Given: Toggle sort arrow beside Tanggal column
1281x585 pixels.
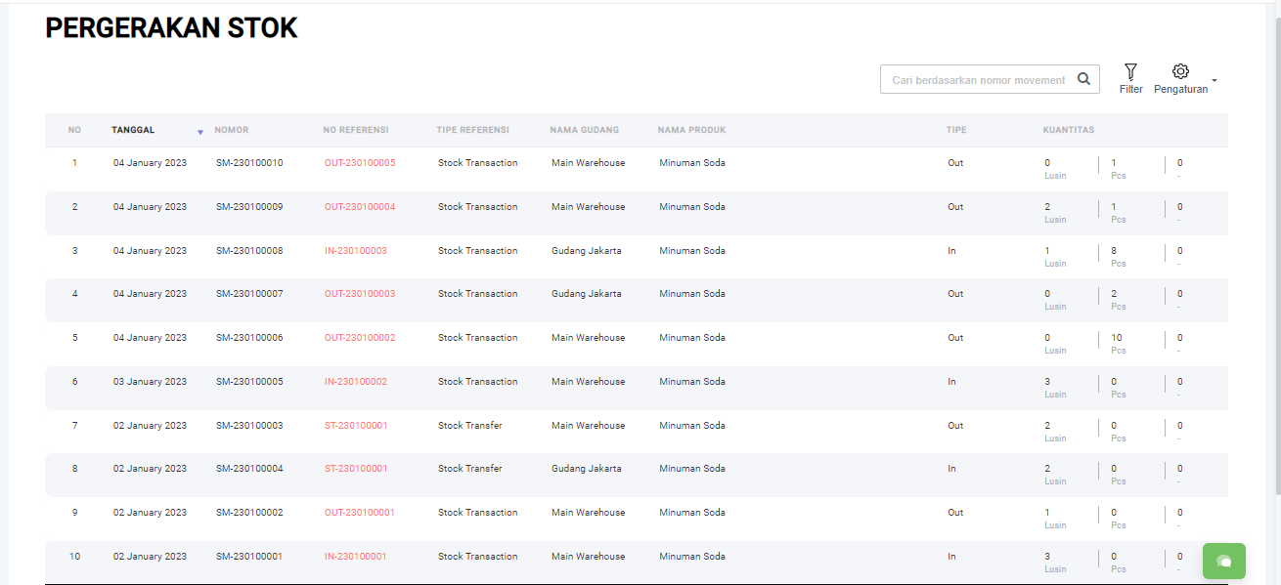Looking at the screenshot, I should 200,132.
